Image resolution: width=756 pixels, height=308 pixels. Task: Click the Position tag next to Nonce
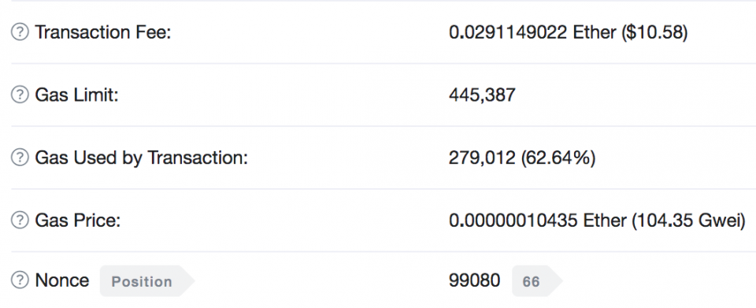146,281
